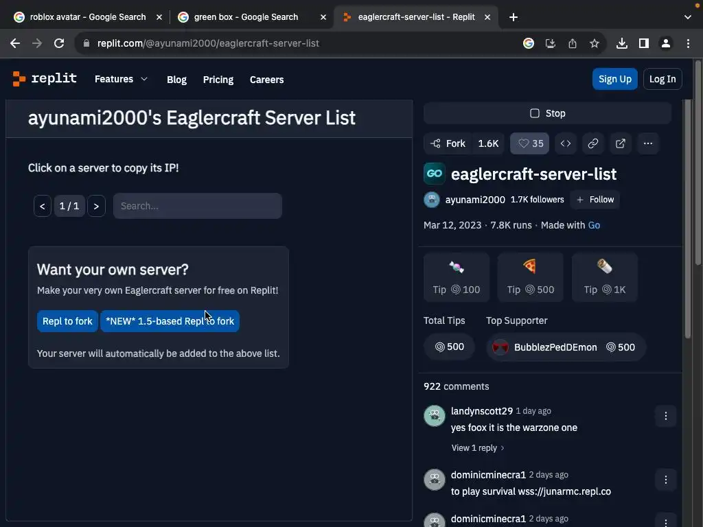
Task: Open ayunami2000's avatar
Action: 431,200
